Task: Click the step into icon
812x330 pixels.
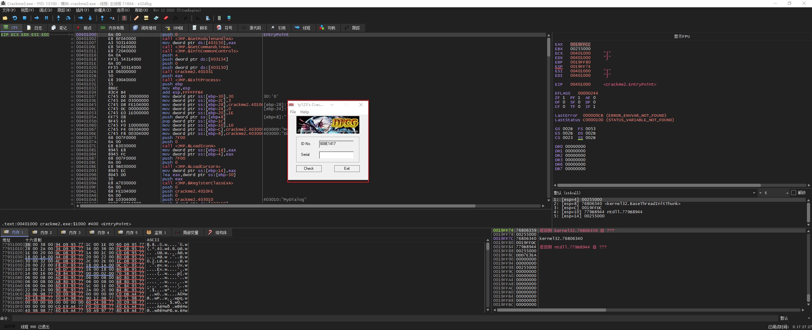Action: (x=58, y=18)
